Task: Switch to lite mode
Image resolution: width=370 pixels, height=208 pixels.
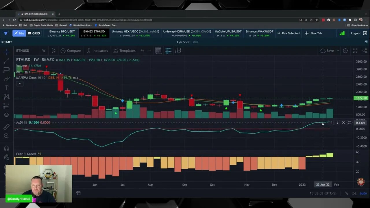Action: click(19, 33)
